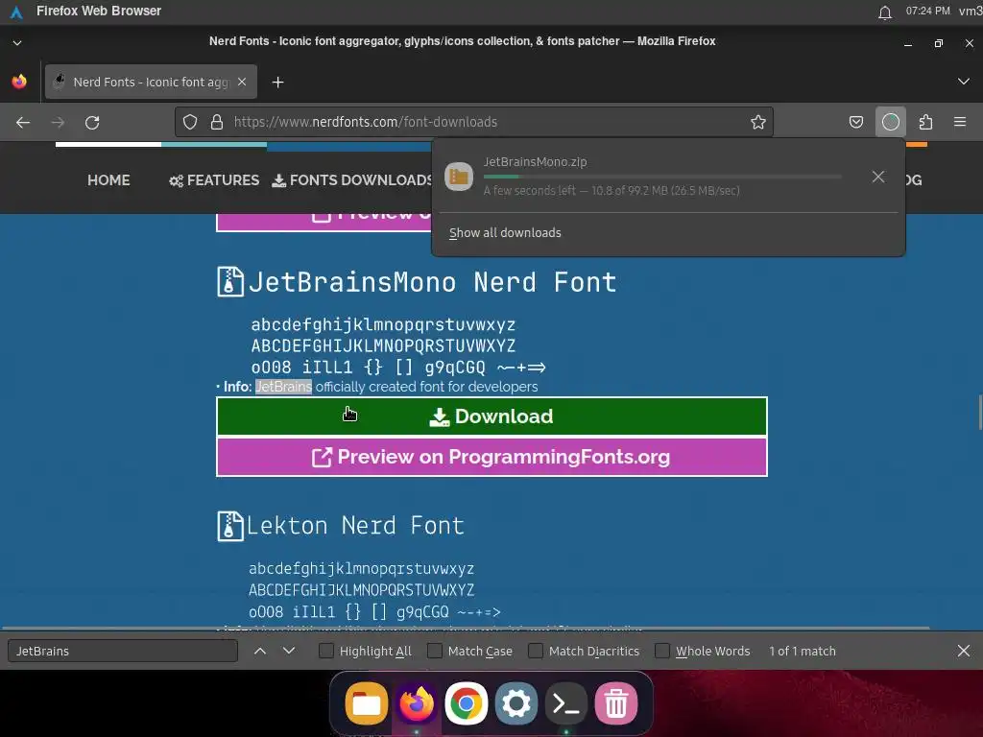983x737 pixels.
Task: Open tracking protection shield icon
Action: tap(190, 122)
